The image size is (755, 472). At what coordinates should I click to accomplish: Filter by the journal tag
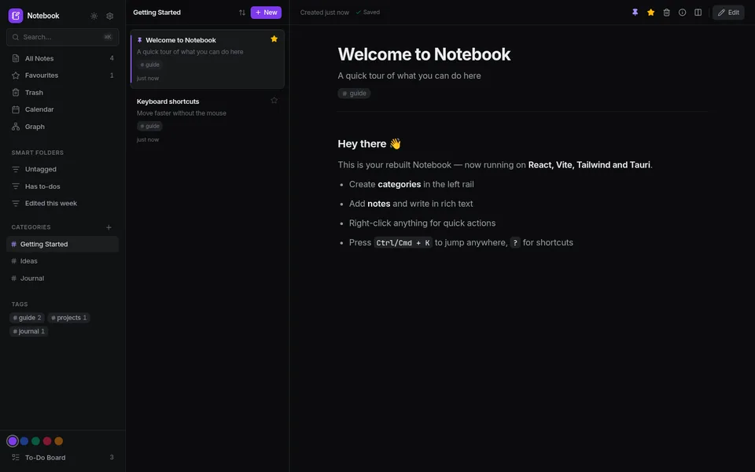29,331
